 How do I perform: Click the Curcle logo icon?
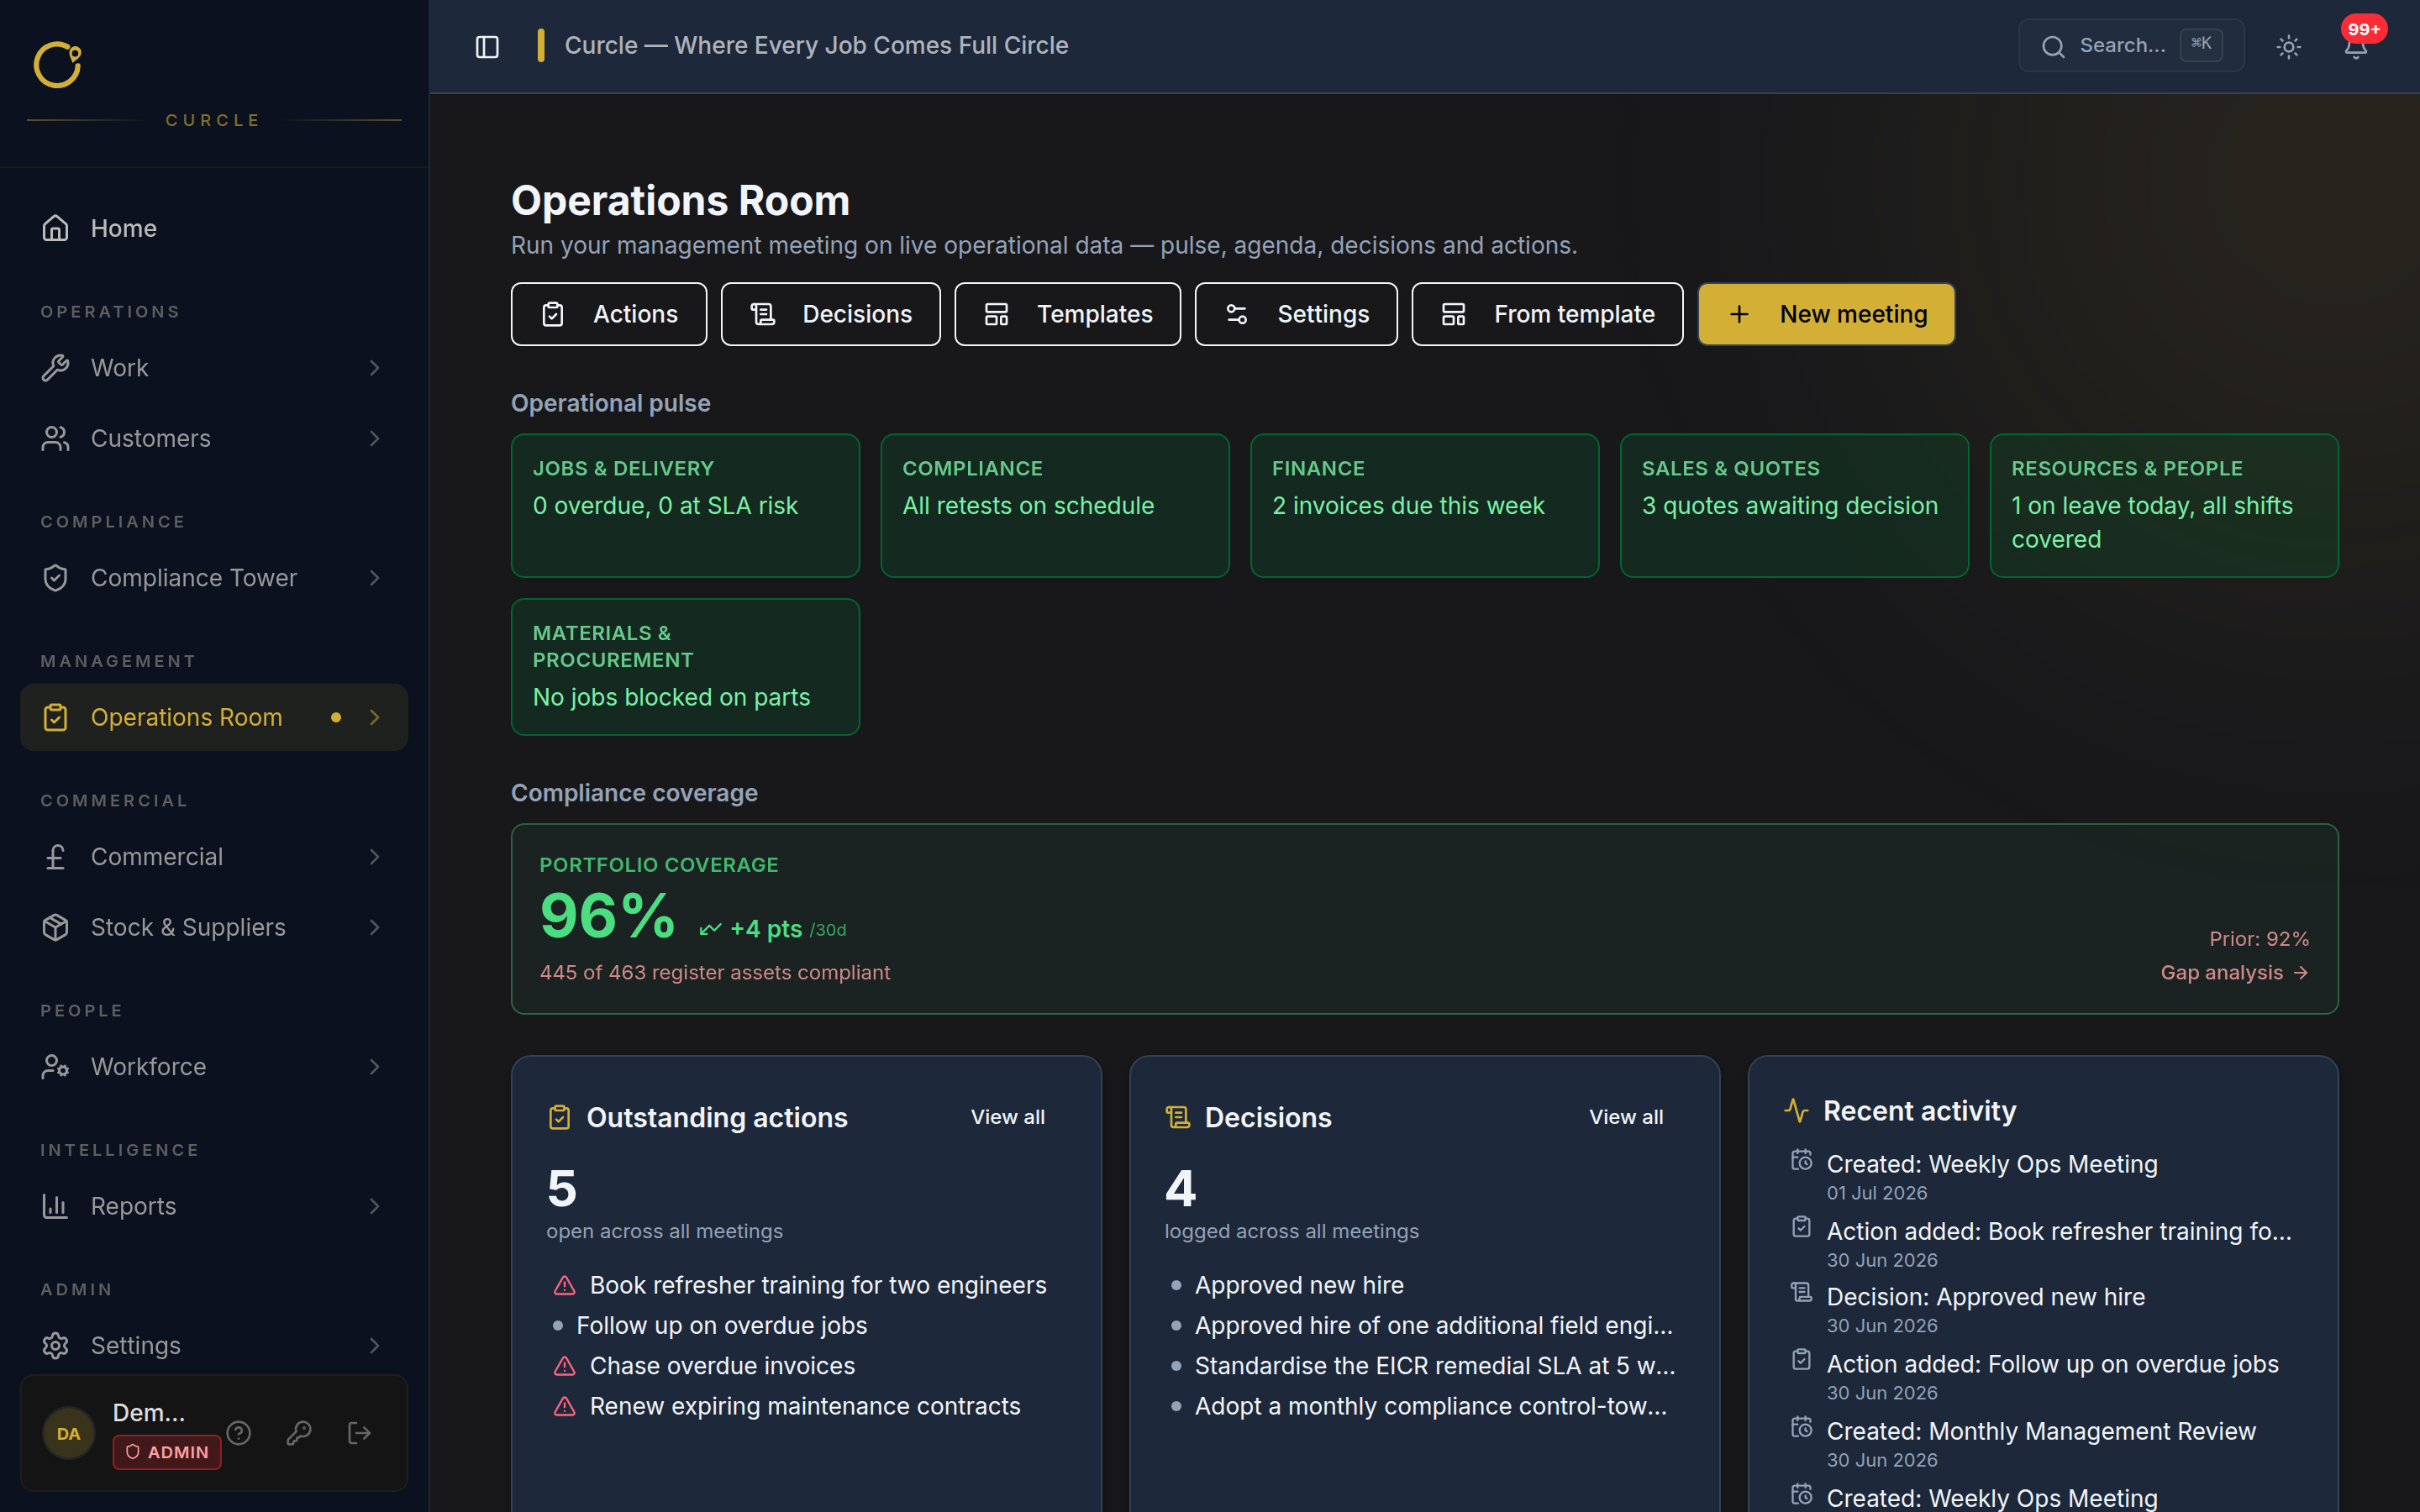pyautogui.click(x=57, y=65)
